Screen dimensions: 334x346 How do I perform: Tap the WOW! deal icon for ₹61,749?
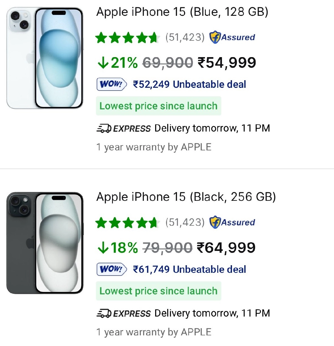[x=111, y=269]
